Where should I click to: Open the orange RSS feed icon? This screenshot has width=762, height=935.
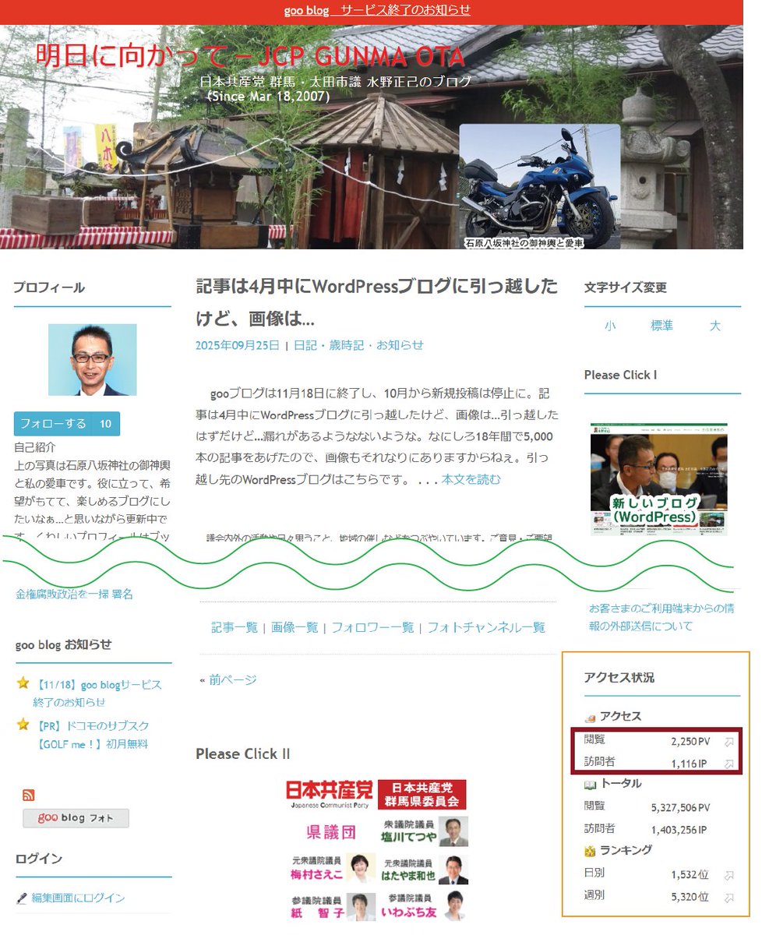tap(28, 795)
